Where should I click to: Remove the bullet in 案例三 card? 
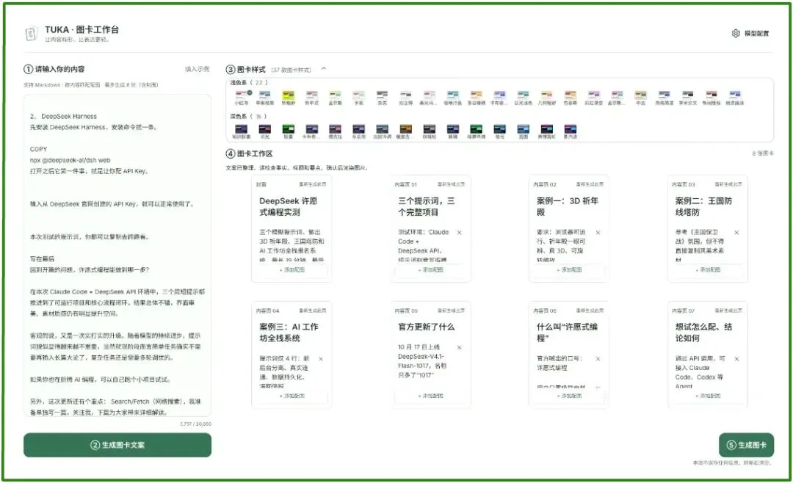[321, 359]
